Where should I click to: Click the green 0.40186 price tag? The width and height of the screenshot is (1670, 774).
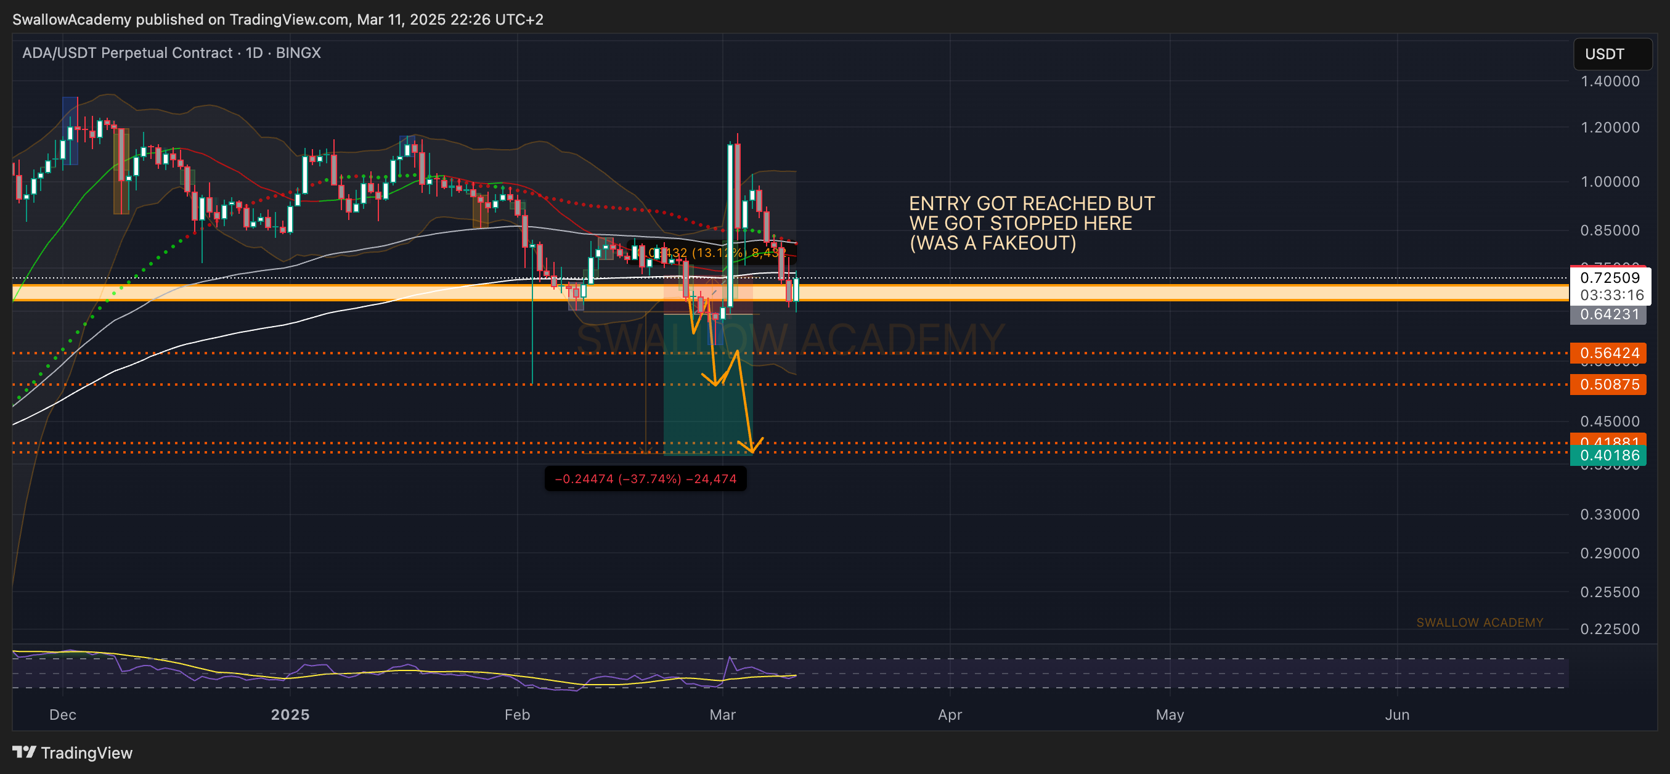pos(1608,455)
